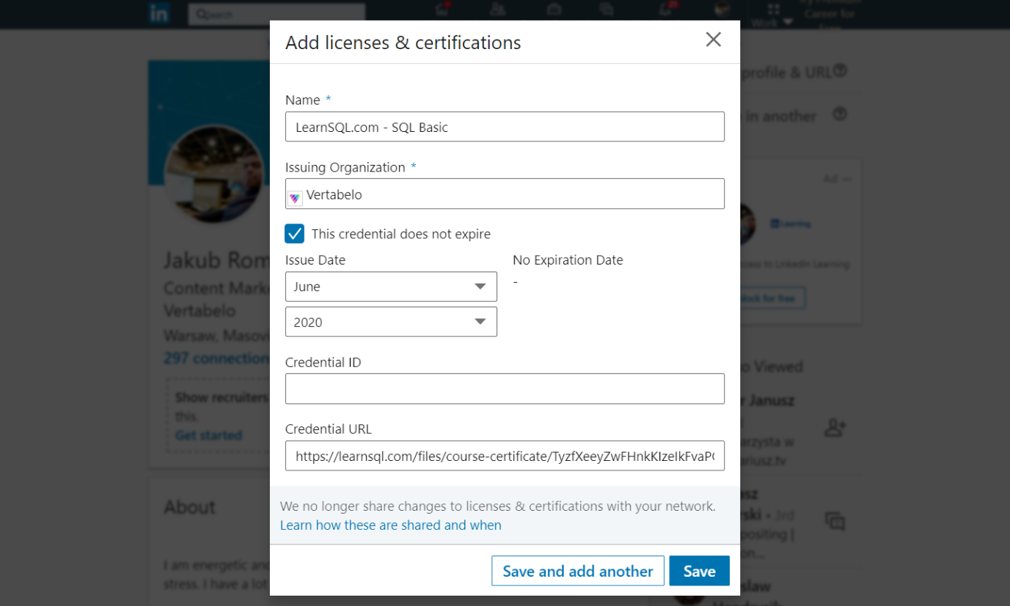Click the Name input field
The height and width of the screenshot is (606, 1010).
tap(505, 127)
